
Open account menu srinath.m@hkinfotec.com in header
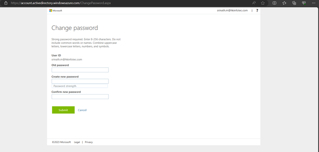[232, 11]
